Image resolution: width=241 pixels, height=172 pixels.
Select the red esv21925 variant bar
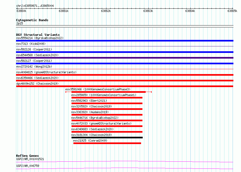(107, 143)
